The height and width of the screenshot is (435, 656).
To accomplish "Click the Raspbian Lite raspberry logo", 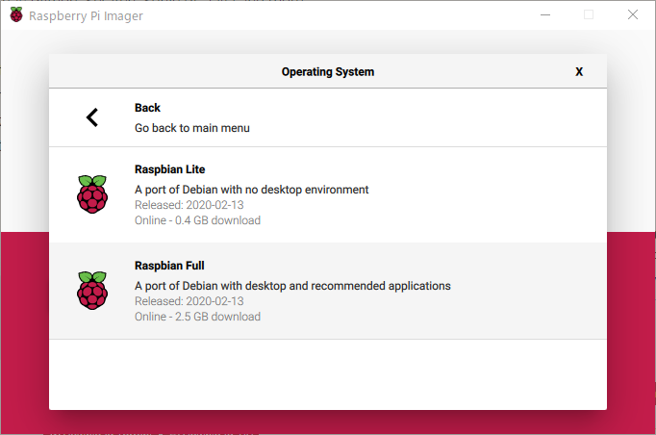I will click(92, 194).
